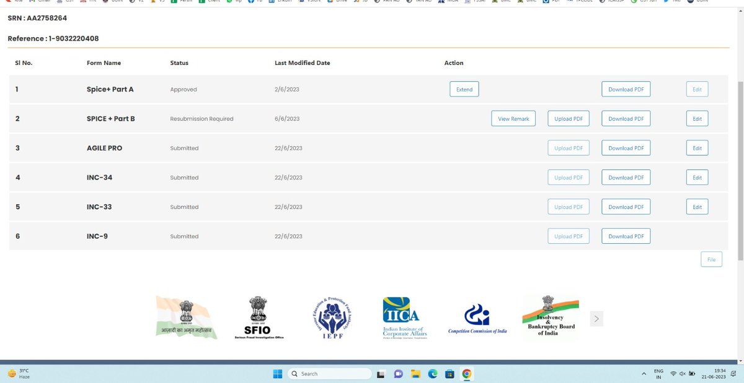The image size is (744, 383).
Task: Open Microsoft Store from the taskbar
Action: tap(449, 374)
